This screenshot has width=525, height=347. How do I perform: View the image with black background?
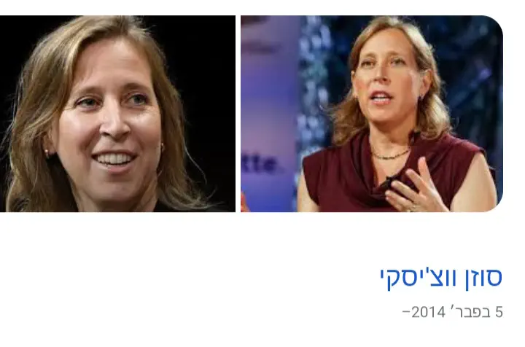117,114
